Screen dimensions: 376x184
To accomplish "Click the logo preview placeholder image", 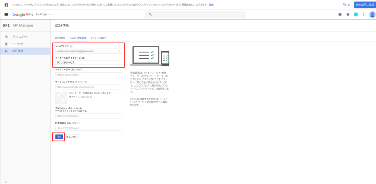I will coord(61,97).
